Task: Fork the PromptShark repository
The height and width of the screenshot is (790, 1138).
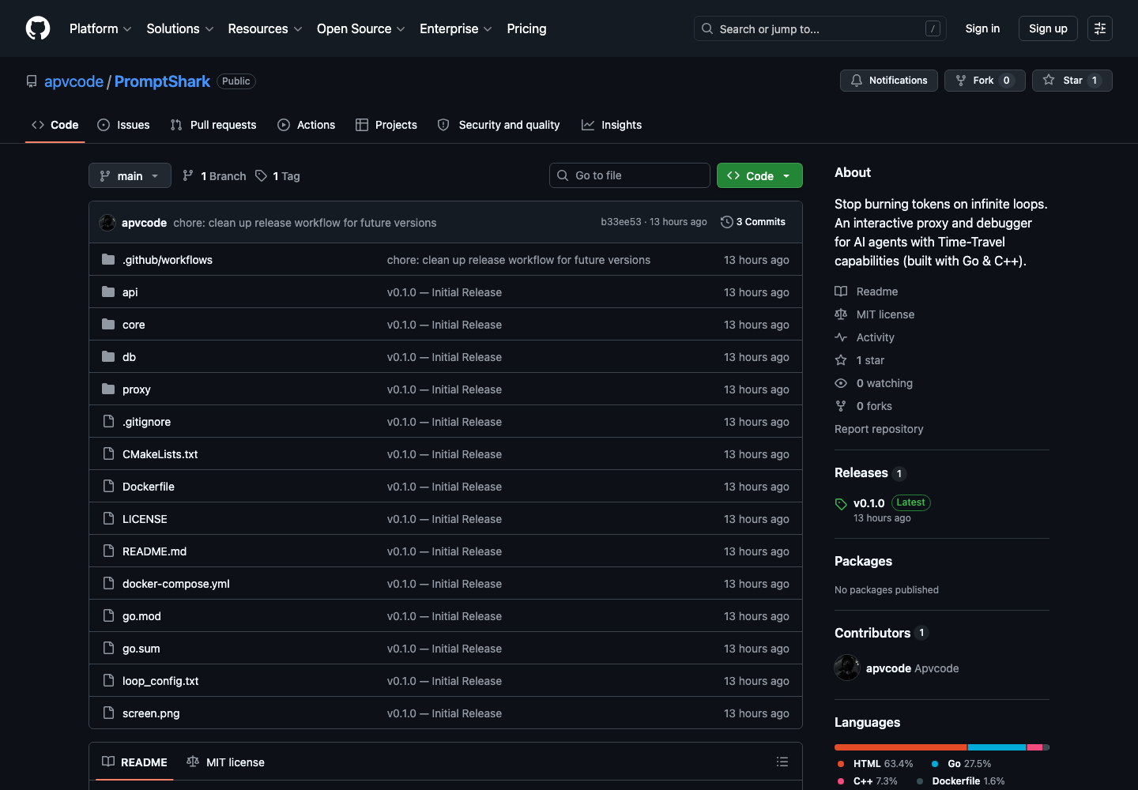Action: [x=985, y=81]
